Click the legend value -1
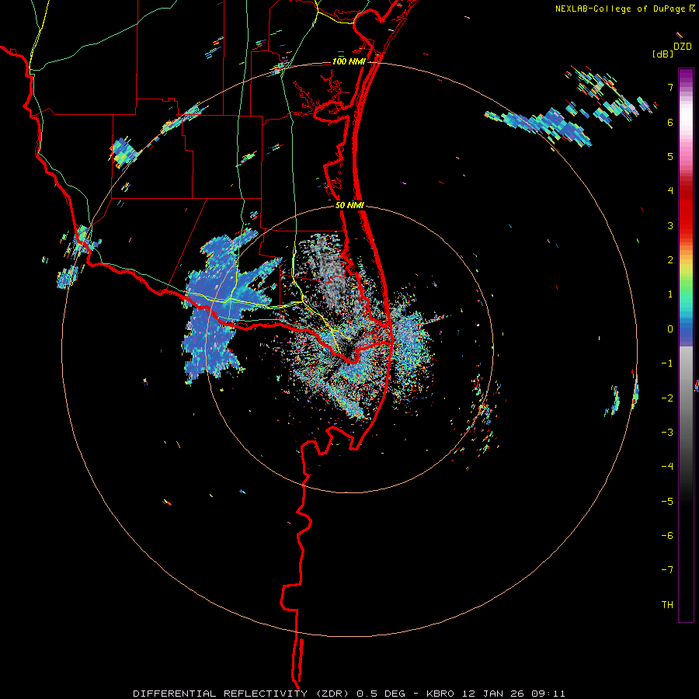 point(667,363)
